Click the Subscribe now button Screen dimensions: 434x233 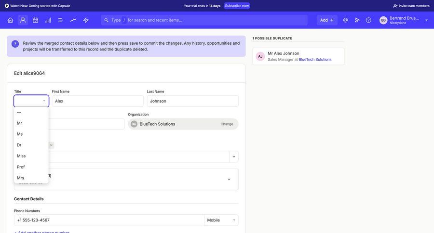coord(237,6)
